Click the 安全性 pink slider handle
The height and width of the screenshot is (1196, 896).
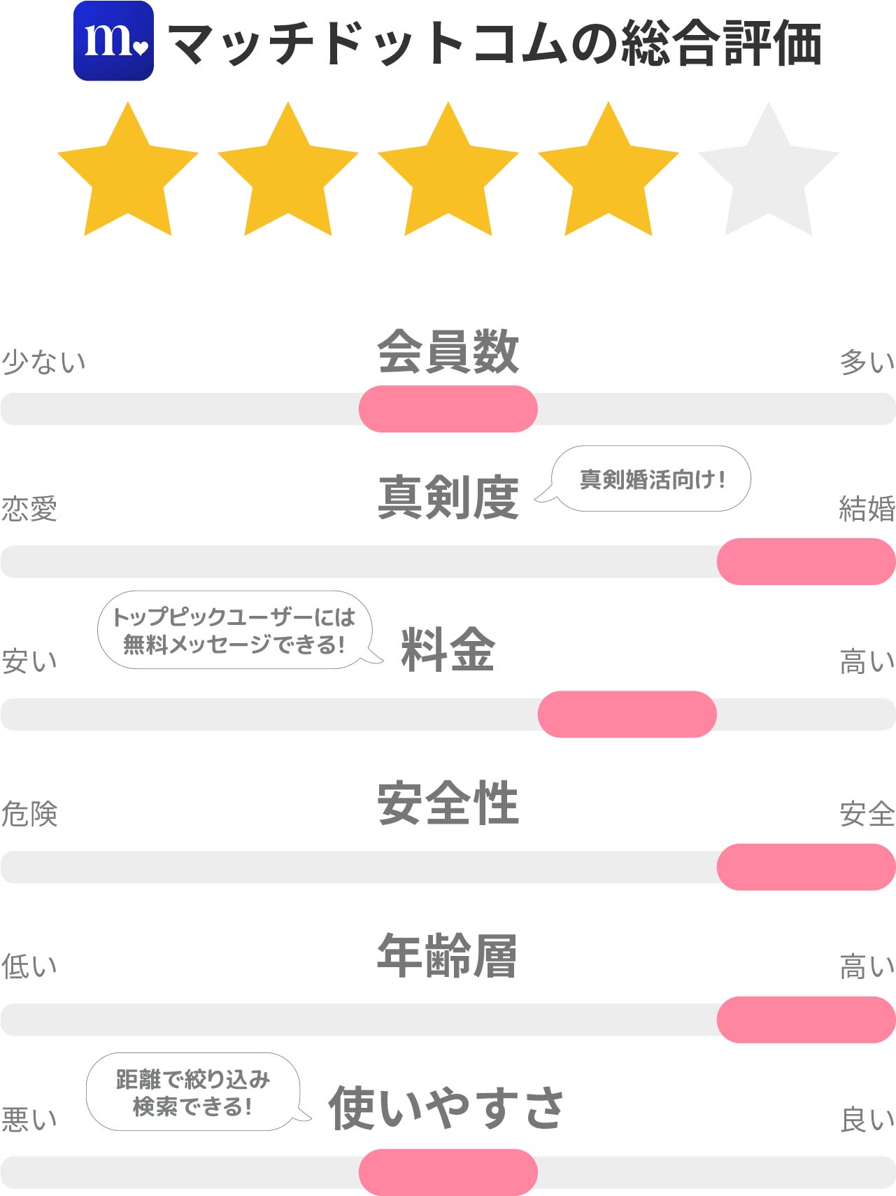pyautogui.click(x=806, y=866)
